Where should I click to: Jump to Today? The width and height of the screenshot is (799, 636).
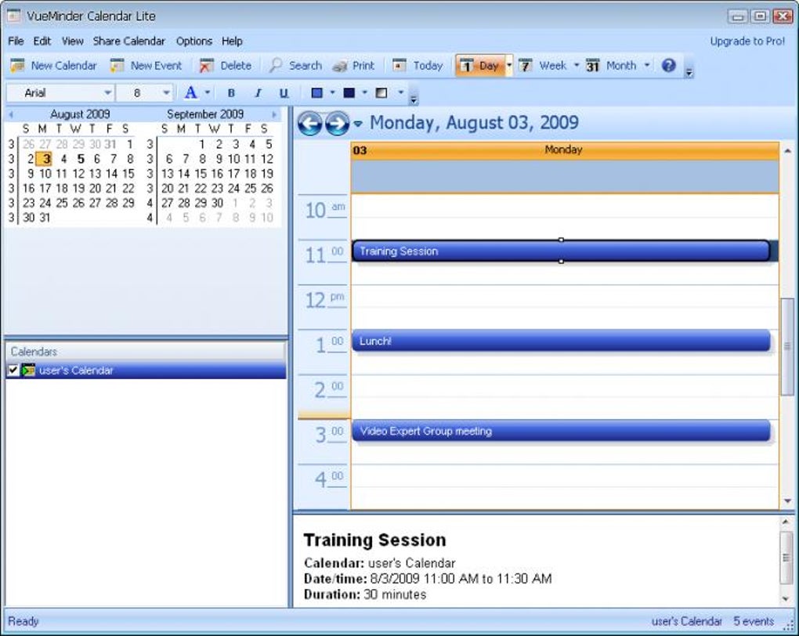pos(418,66)
